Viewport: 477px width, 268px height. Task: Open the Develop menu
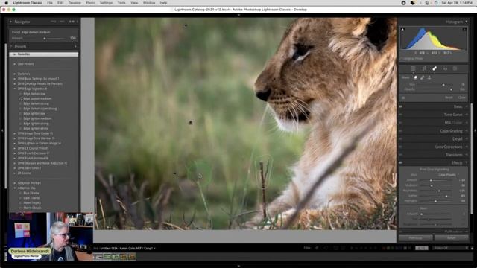pos(75,3)
